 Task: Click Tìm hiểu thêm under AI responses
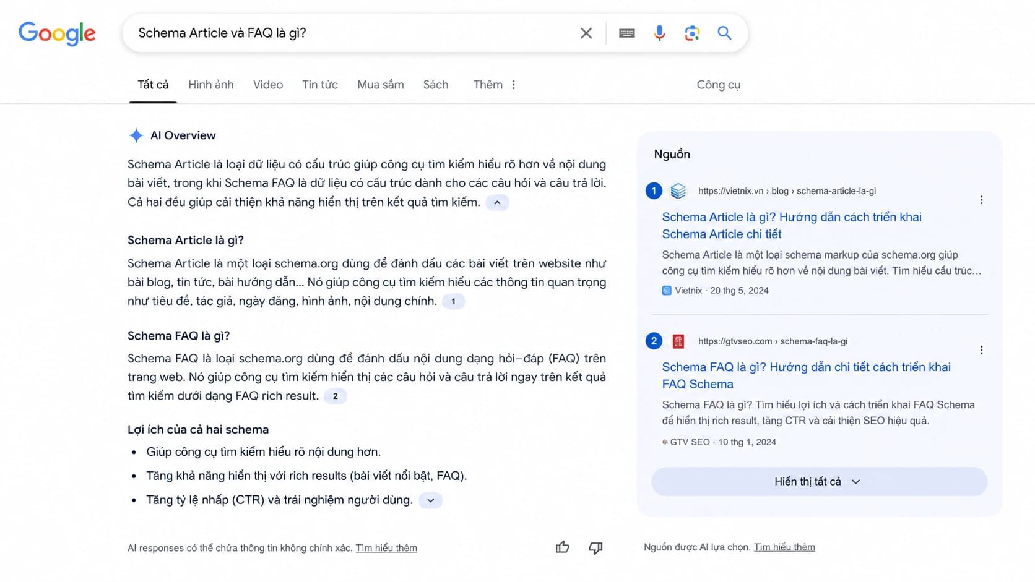(x=386, y=548)
